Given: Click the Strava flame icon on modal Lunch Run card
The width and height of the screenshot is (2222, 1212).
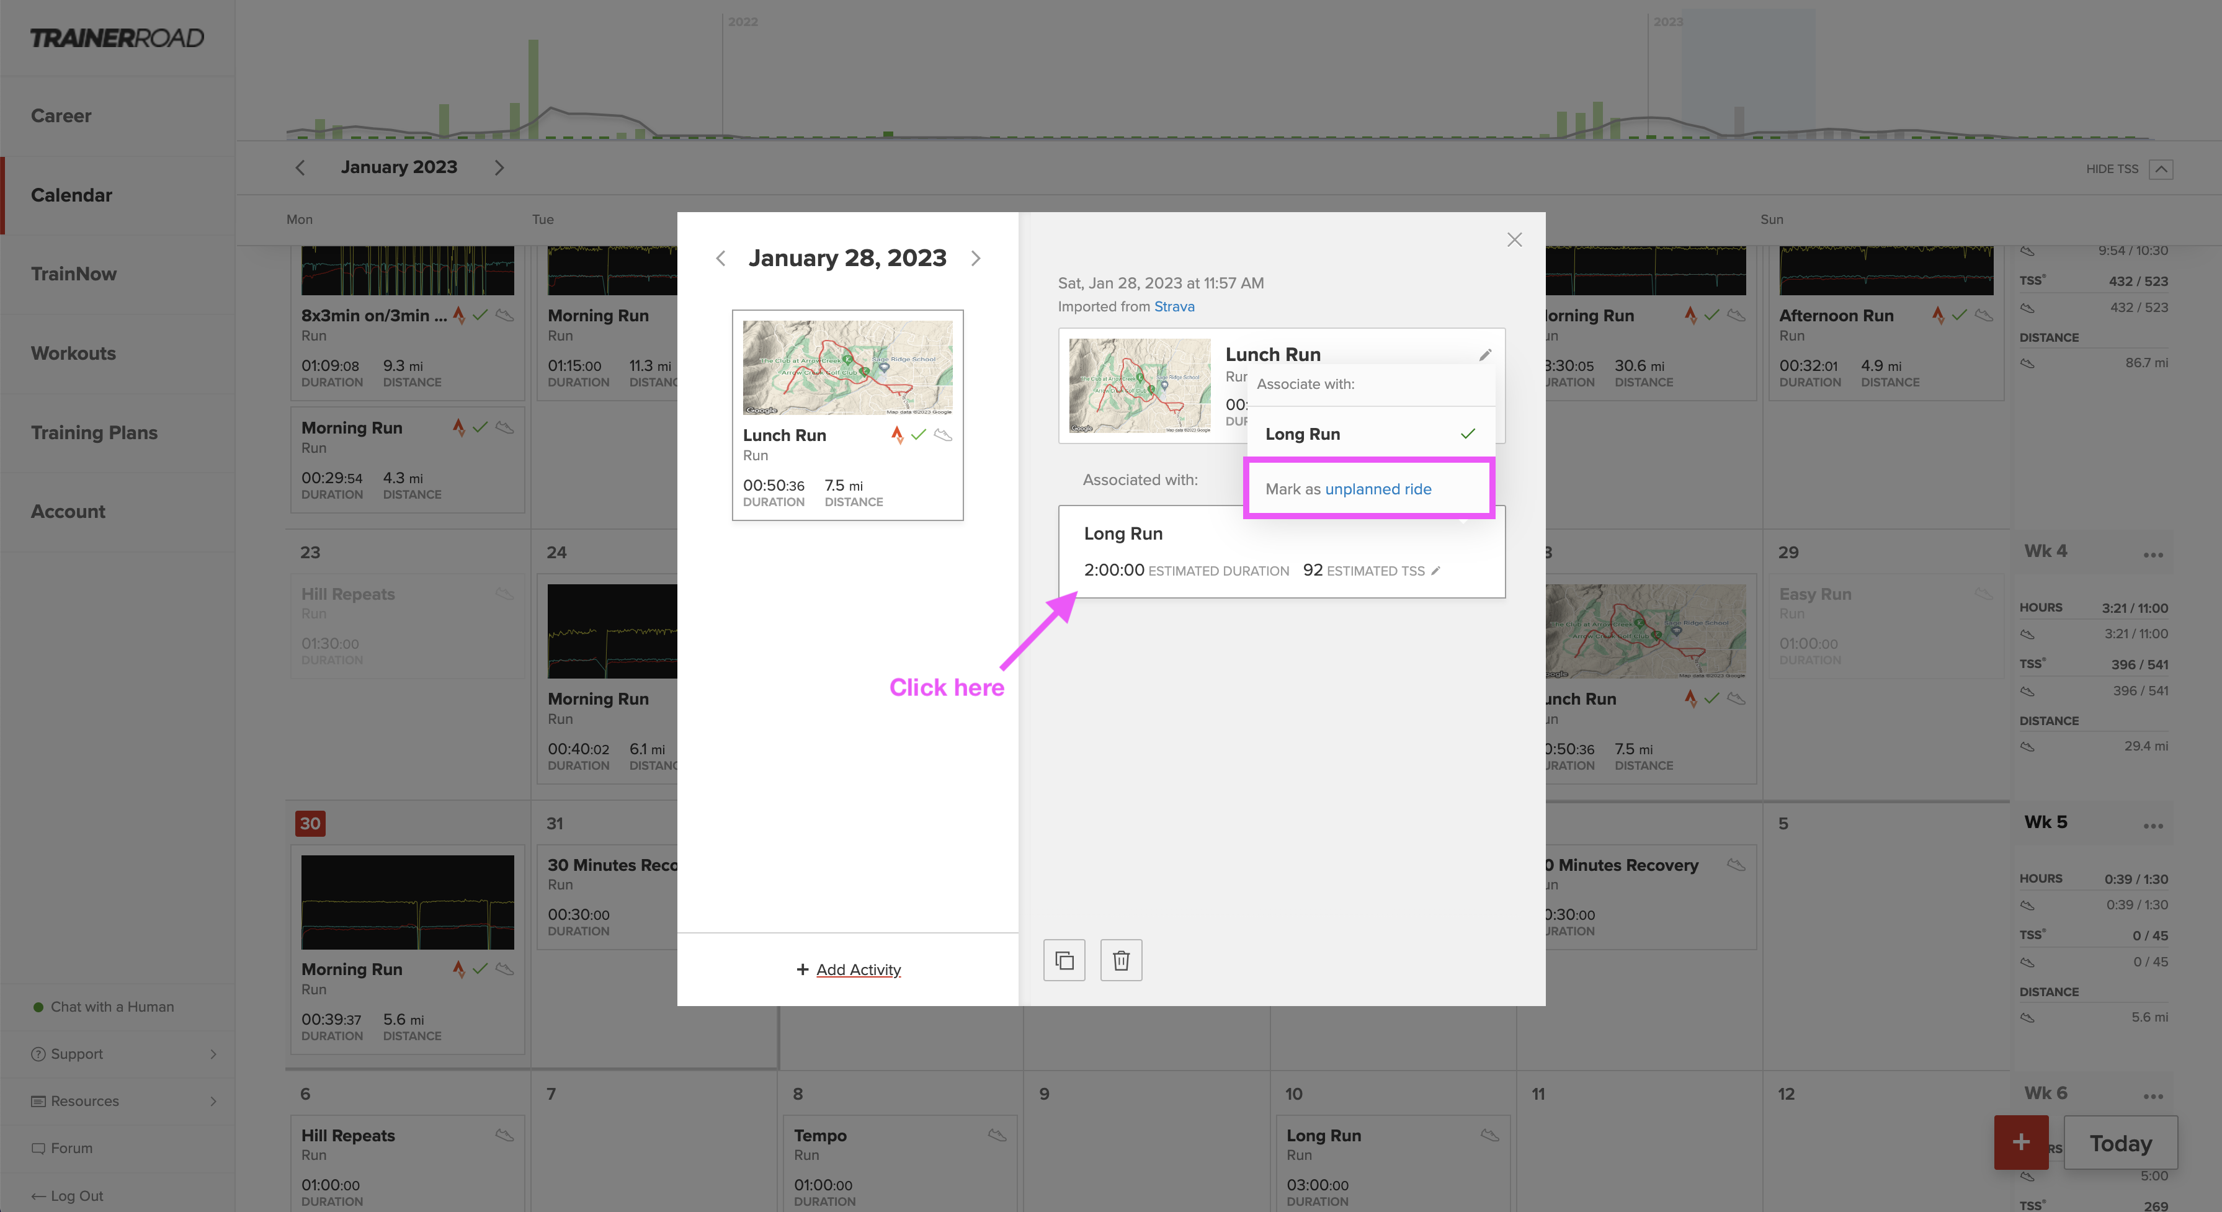Looking at the screenshot, I should (x=897, y=435).
